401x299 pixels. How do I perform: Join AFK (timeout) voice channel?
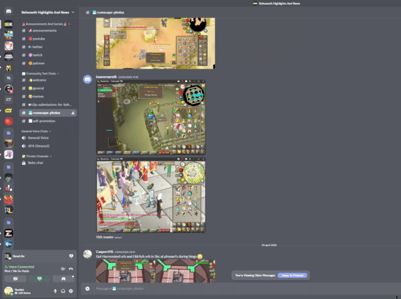click(48, 146)
